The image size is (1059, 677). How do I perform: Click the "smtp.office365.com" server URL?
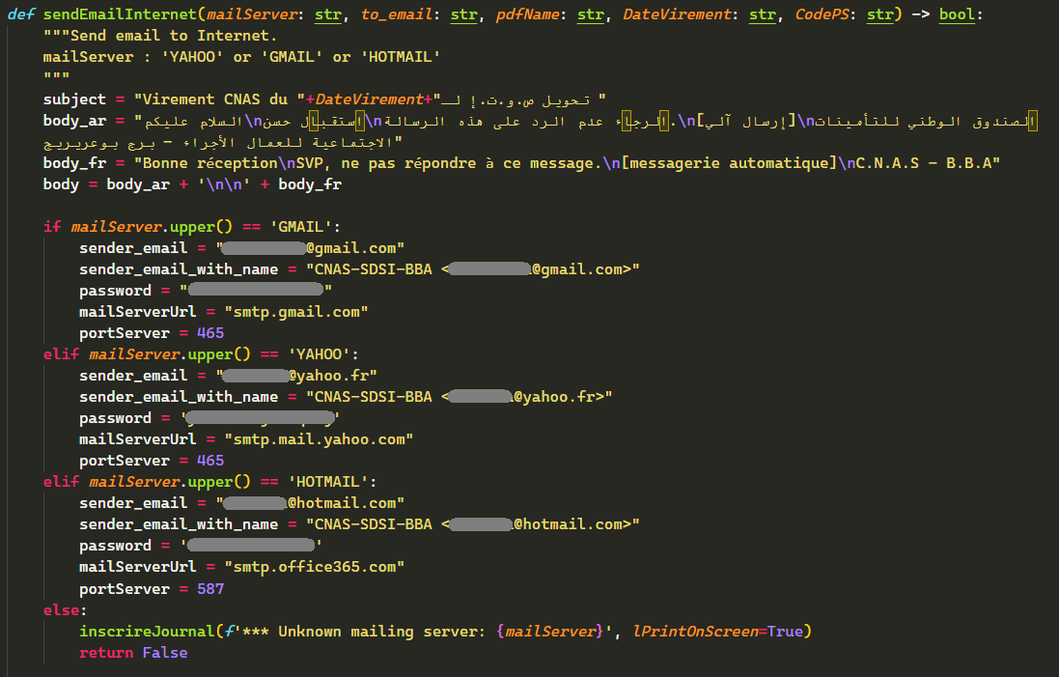click(x=314, y=567)
